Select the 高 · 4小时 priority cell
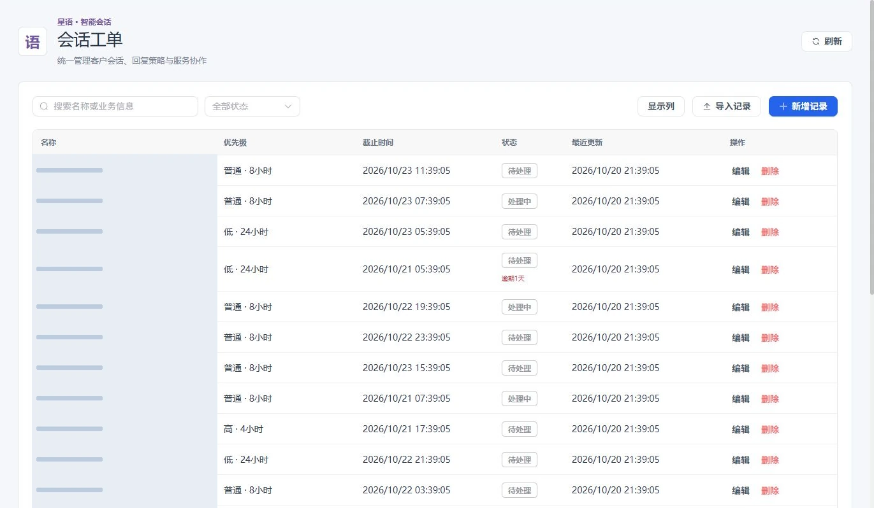The height and width of the screenshot is (508, 874). tap(244, 429)
